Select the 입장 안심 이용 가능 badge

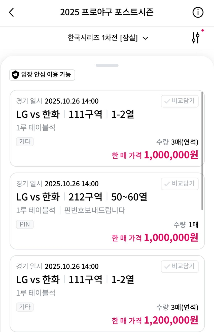pos(42,75)
